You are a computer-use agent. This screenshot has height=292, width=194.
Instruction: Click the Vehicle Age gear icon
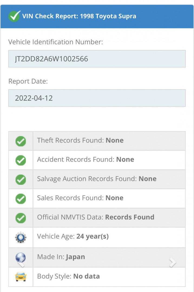pos(21,237)
